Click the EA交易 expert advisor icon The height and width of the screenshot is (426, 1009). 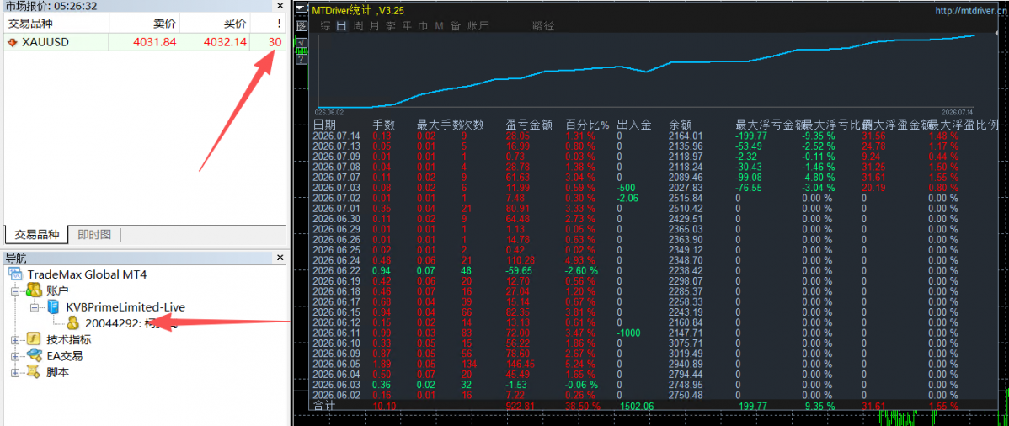click(x=34, y=356)
